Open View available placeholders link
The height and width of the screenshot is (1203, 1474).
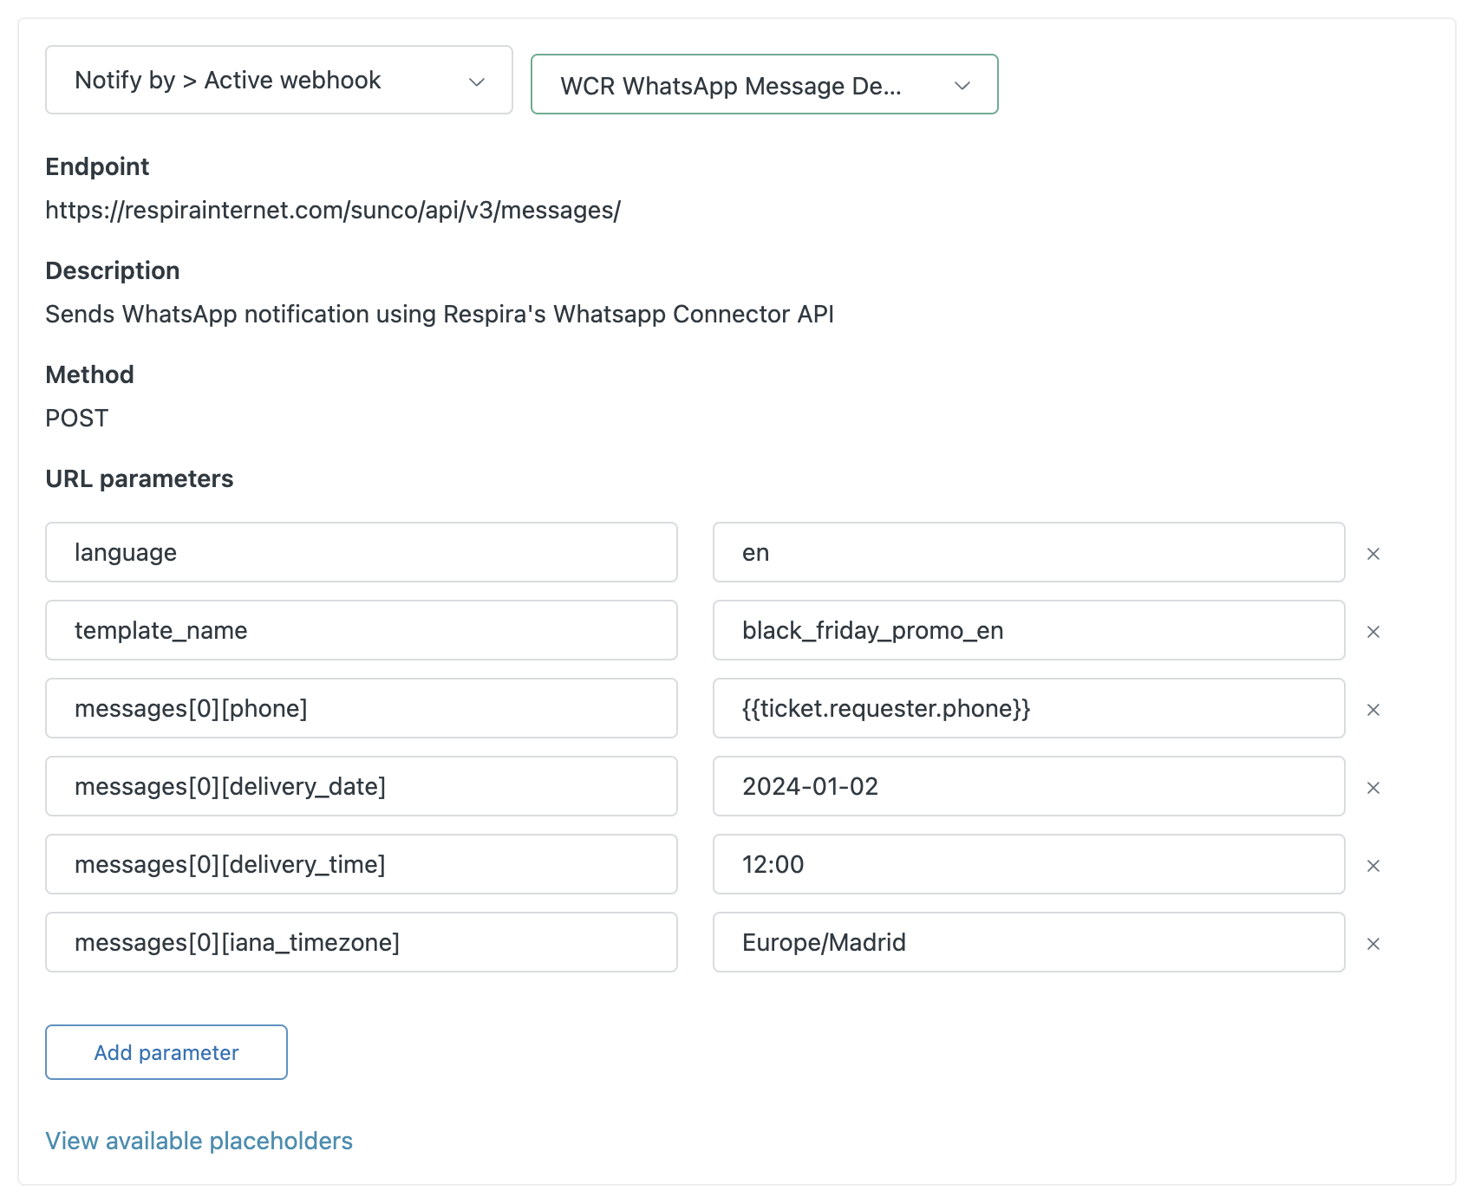click(x=199, y=1141)
